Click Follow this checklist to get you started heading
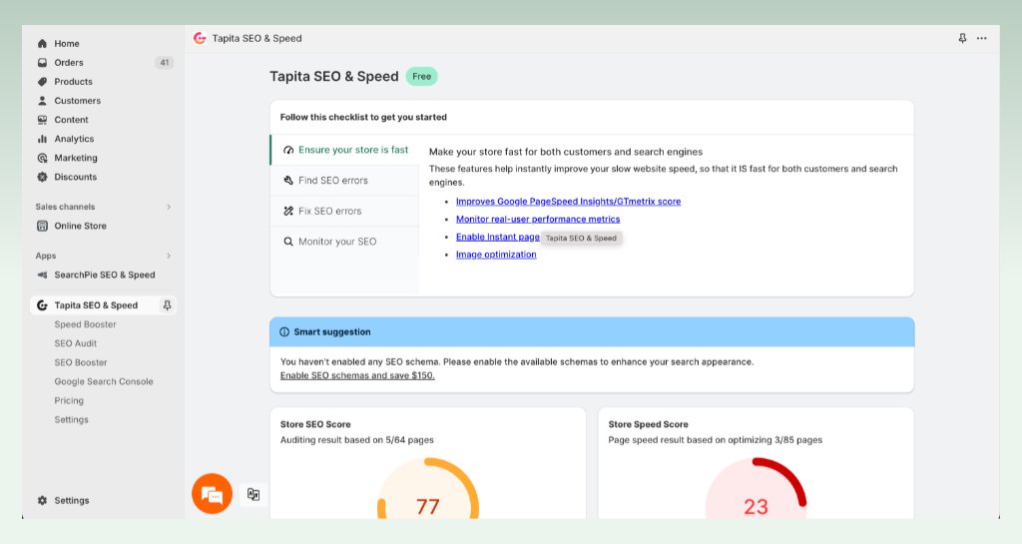1022x544 pixels. click(x=363, y=117)
